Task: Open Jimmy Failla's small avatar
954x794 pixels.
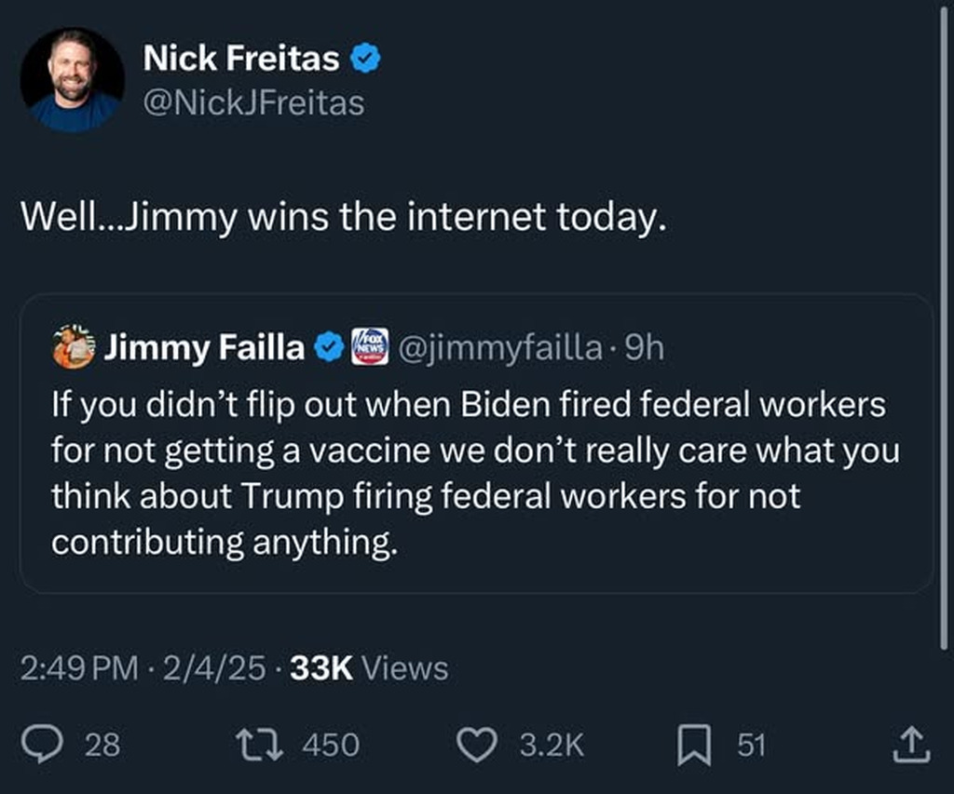Action: [x=74, y=348]
